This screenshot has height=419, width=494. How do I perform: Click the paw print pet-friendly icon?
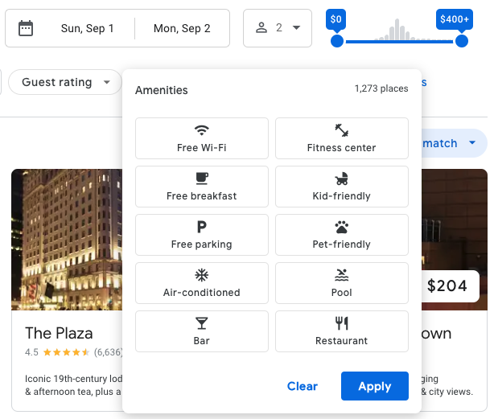[x=342, y=227]
